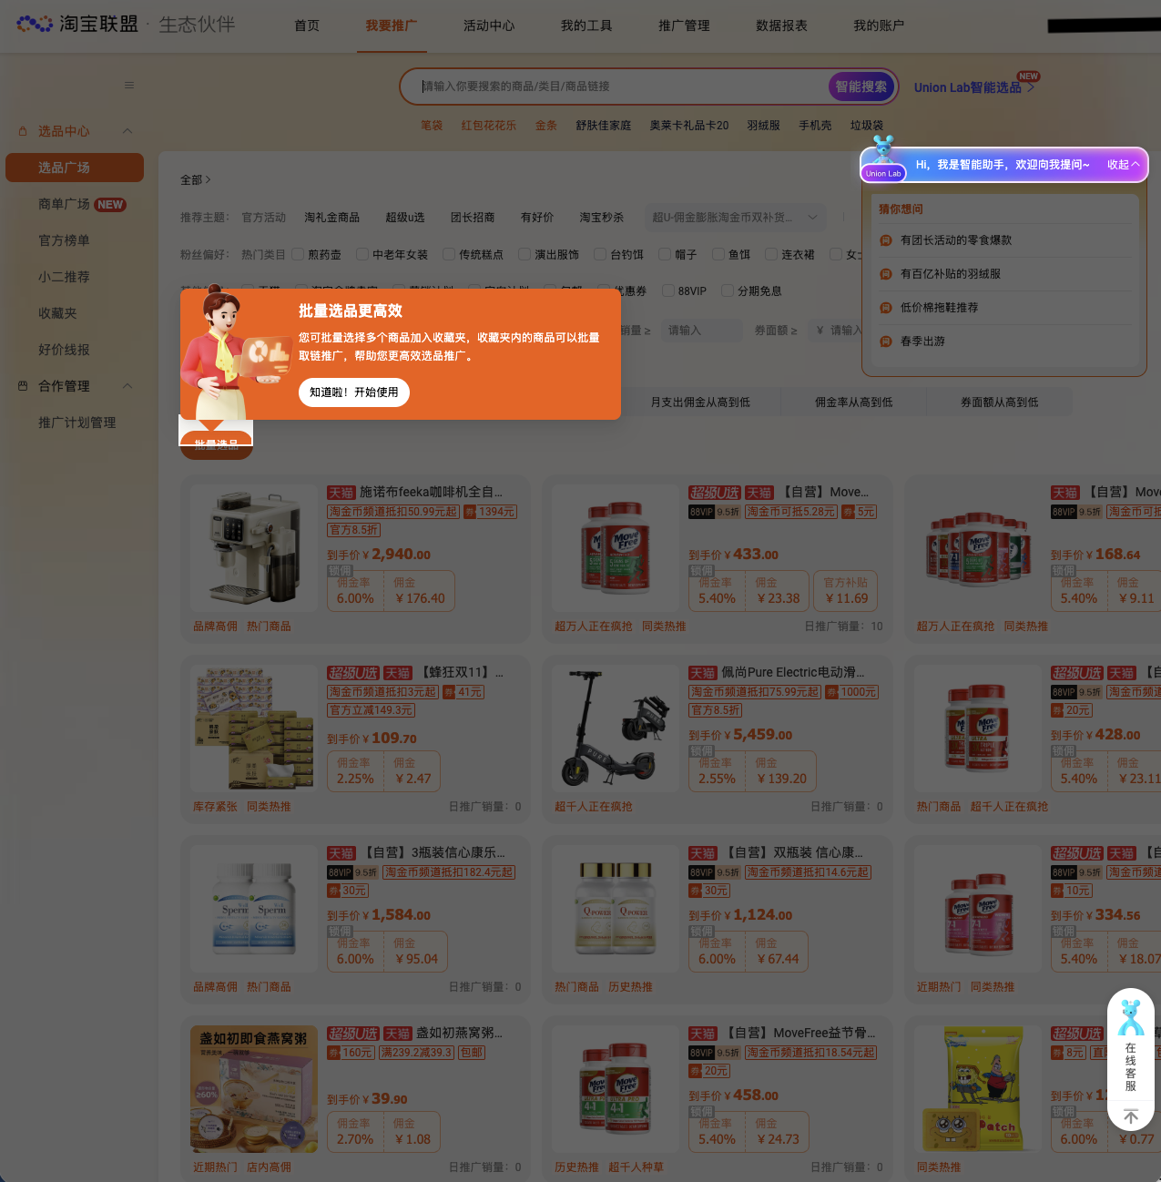1161x1182 pixels.
Task: Click the back-to-top arrow icon
Action: tap(1130, 1116)
